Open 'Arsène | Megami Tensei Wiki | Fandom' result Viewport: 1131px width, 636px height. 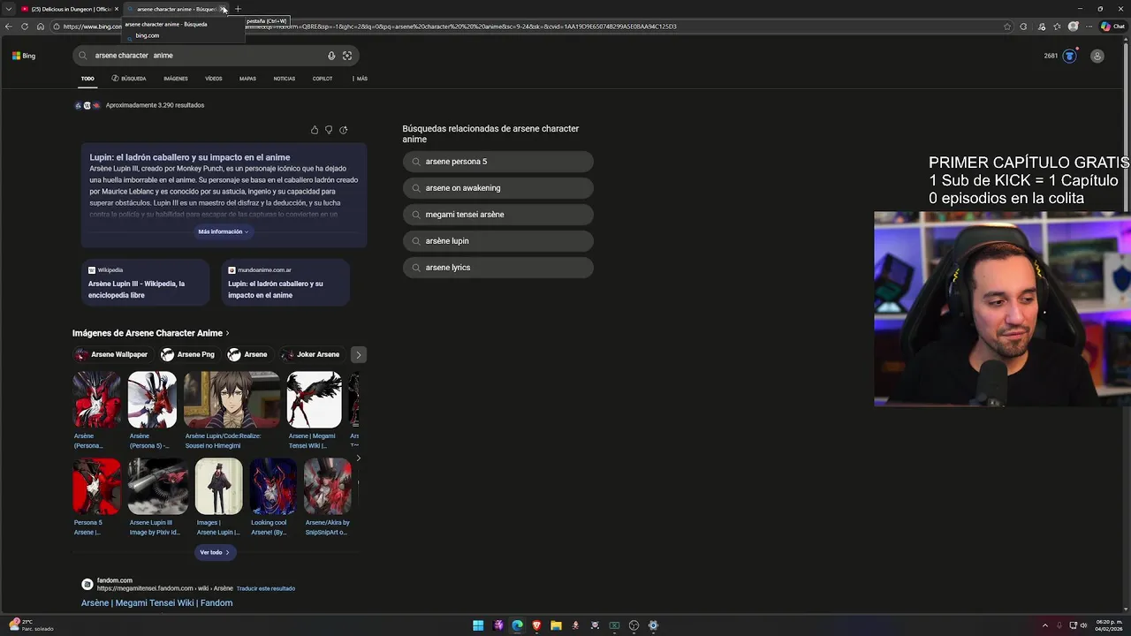156,603
